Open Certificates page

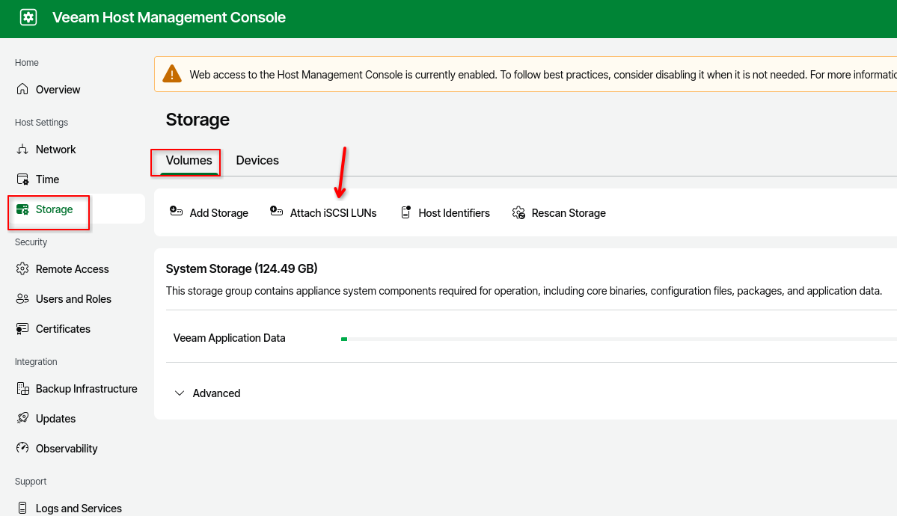tap(63, 329)
